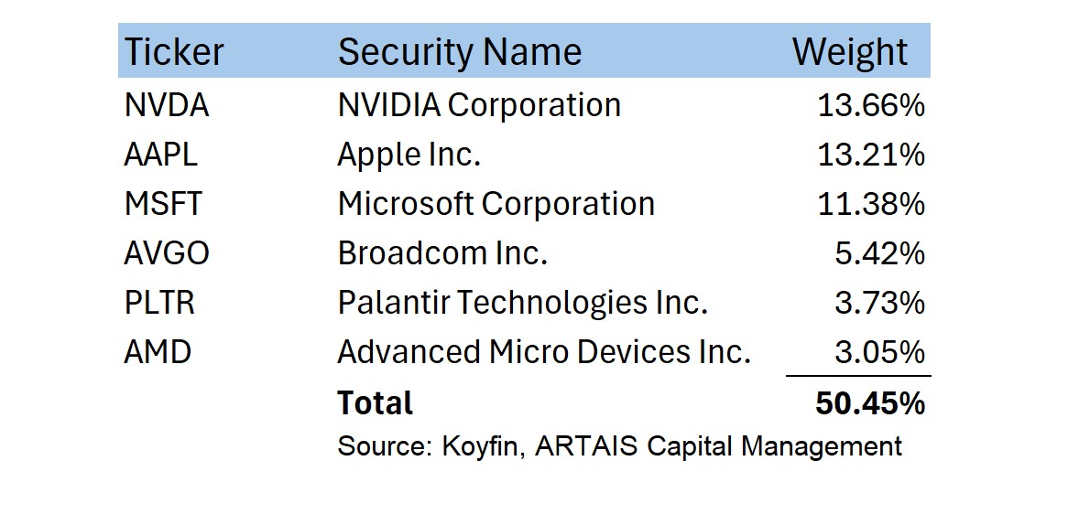Click the Weight column header
This screenshot has width=1090, height=525.
pyautogui.click(x=849, y=52)
